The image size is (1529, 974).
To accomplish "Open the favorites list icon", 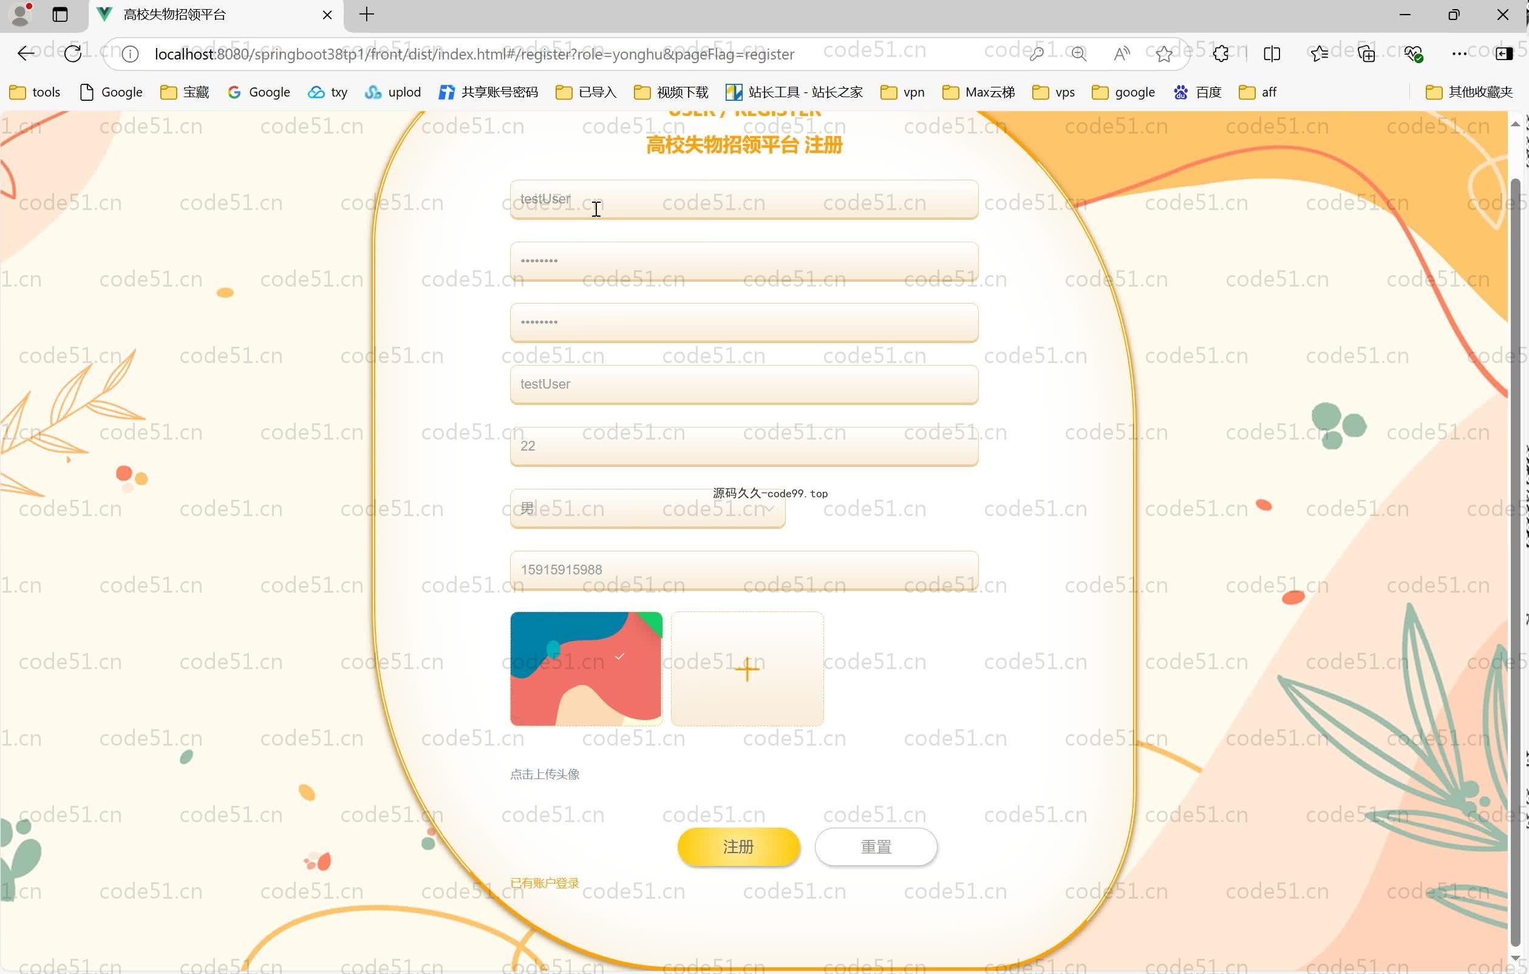I will tap(1320, 54).
